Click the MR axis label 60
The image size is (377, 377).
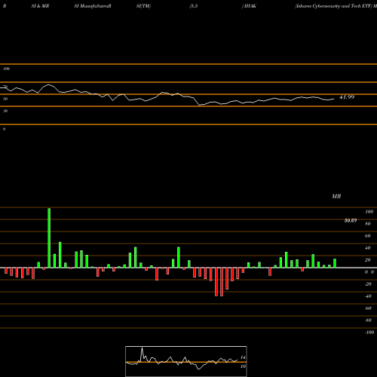tap(368, 236)
